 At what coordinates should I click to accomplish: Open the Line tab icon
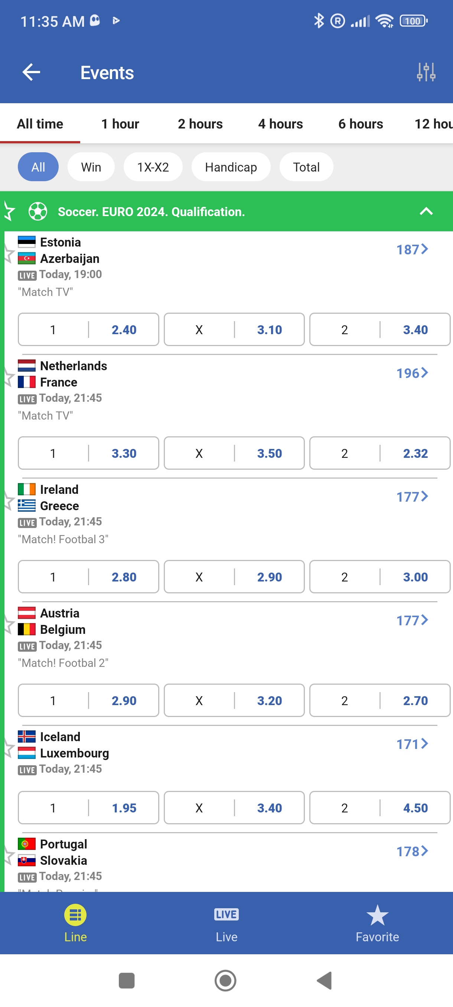click(75, 915)
